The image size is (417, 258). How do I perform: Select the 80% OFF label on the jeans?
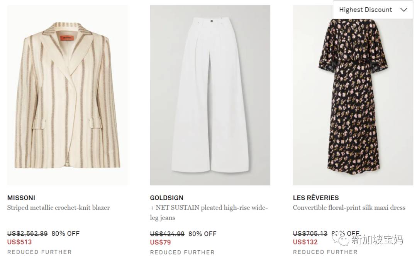tap(202, 233)
